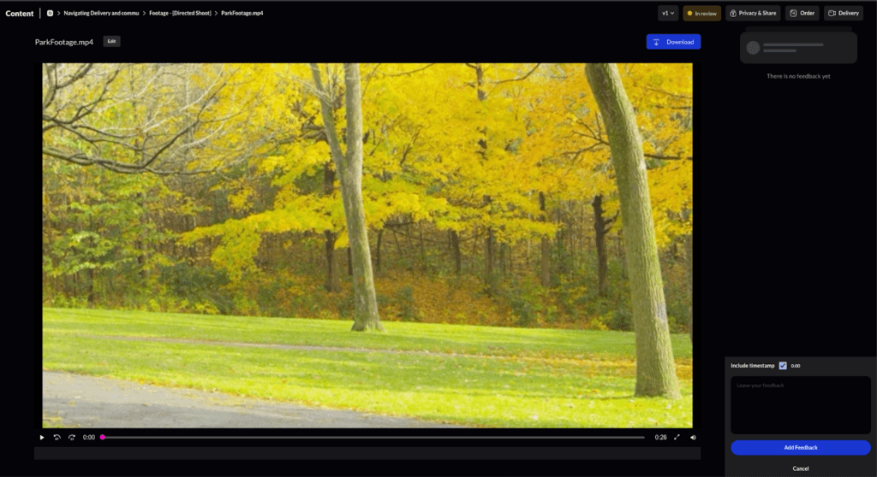Click the Download button
The height and width of the screenshot is (477, 877).
[673, 42]
